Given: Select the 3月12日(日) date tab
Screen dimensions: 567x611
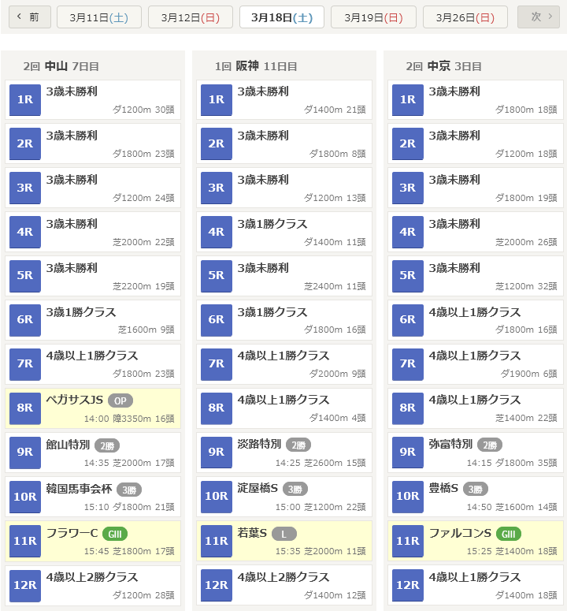Looking at the screenshot, I should coord(191,17).
